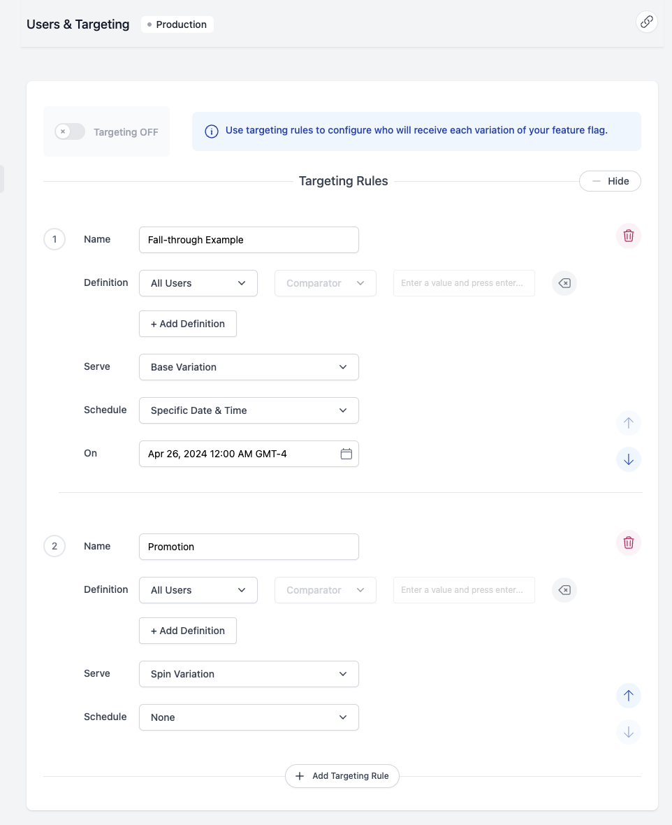Click the Promotion name input field
This screenshot has height=825, width=672.
pyautogui.click(x=249, y=547)
